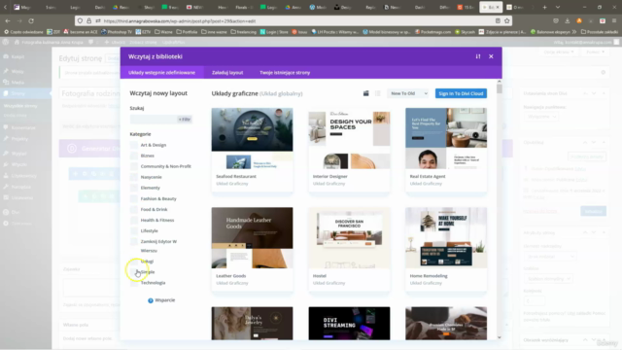Open Hostel layout thumbnail
Image resolution: width=622 pixels, height=350 pixels.
coord(349,237)
